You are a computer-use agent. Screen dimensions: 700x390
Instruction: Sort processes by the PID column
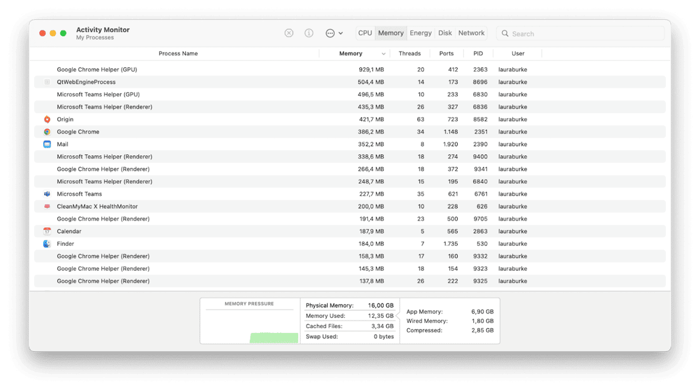[478, 53]
